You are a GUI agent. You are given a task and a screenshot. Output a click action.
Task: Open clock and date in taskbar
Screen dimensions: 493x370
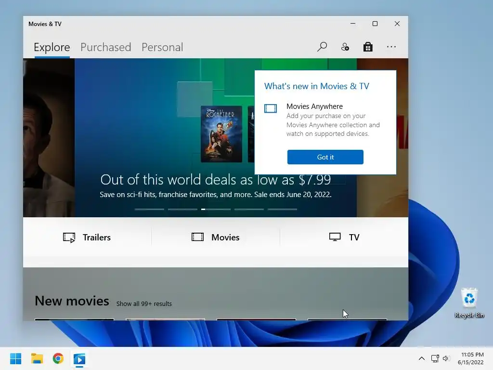coord(471,358)
